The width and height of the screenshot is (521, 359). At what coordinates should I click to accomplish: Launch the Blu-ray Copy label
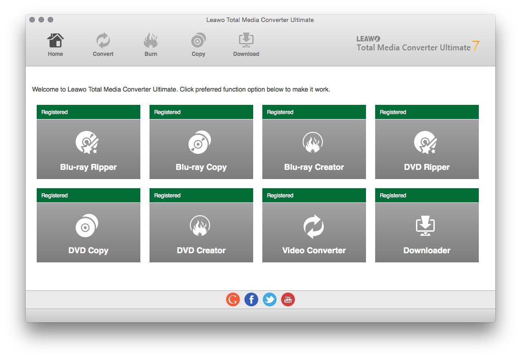coord(201,167)
